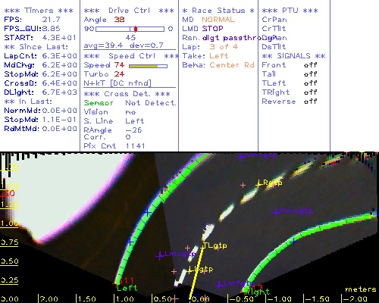Click the Rmfgtp marker at the top

(x=241, y=156)
